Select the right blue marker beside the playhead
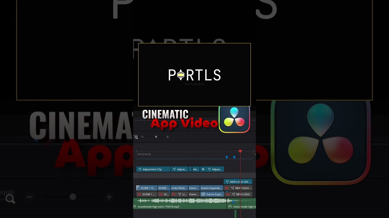Screen dimensions: 389x218 234,157
